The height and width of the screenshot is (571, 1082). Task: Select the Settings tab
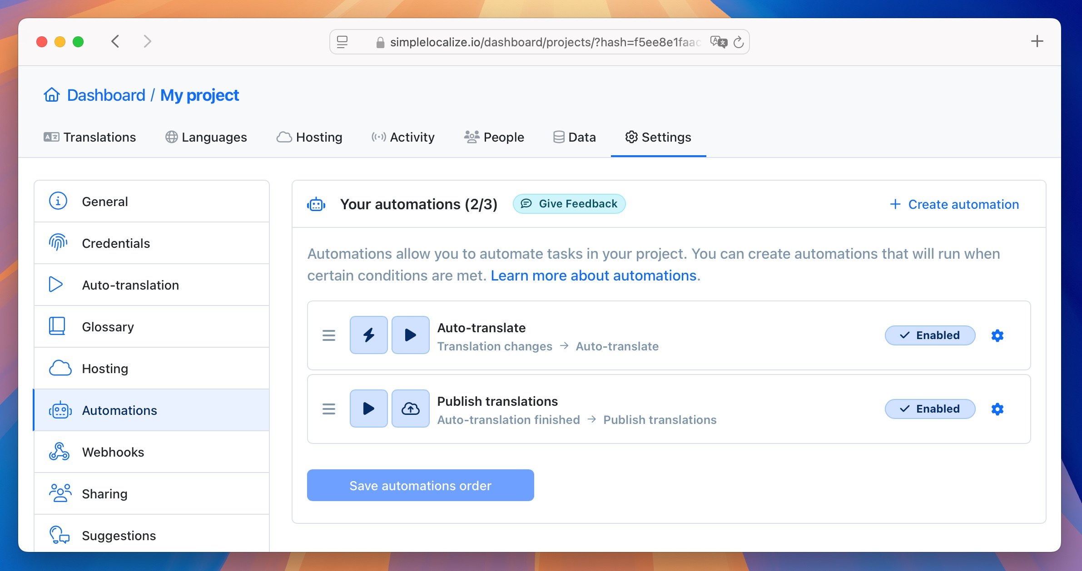pos(658,137)
